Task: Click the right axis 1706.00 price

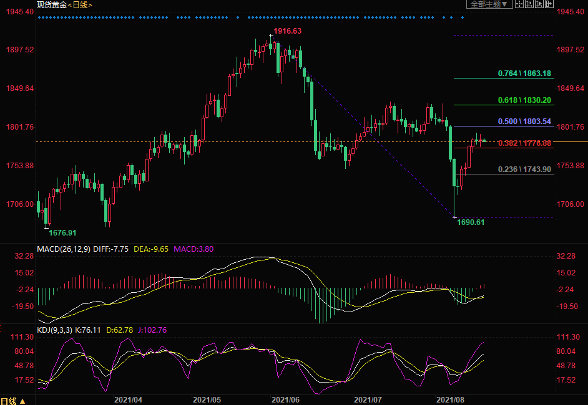Action: 570,204
